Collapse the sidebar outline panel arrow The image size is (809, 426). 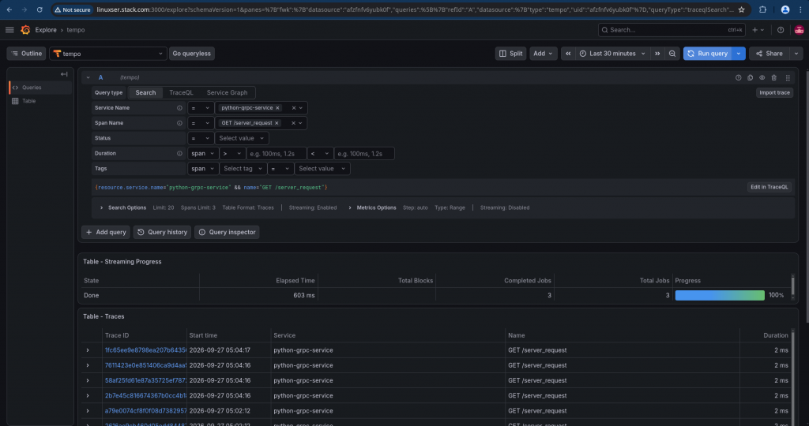(x=64, y=74)
